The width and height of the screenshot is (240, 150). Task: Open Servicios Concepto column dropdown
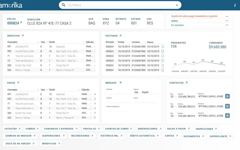(x=38, y=42)
